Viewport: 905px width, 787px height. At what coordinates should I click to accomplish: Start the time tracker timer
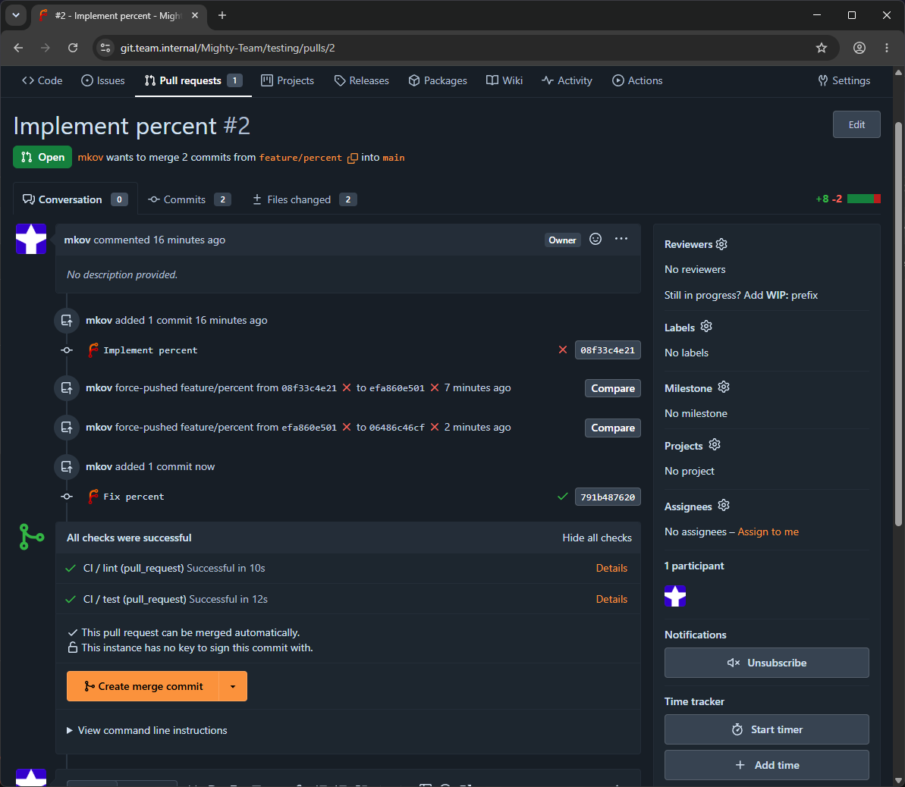coord(766,729)
